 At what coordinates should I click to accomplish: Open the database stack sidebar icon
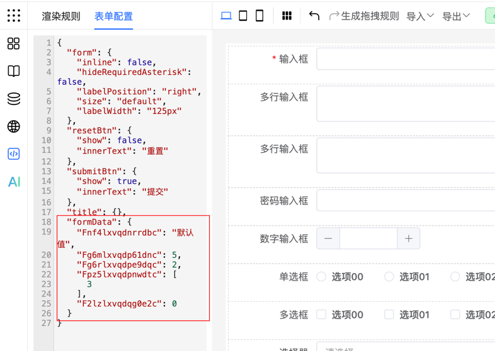point(14,99)
